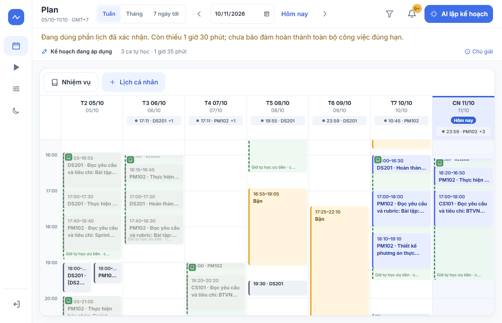Expand the 17:11 · PM102 +1 deadline chip
This screenshot has height=323, width=502.
[x=216, y=121]
